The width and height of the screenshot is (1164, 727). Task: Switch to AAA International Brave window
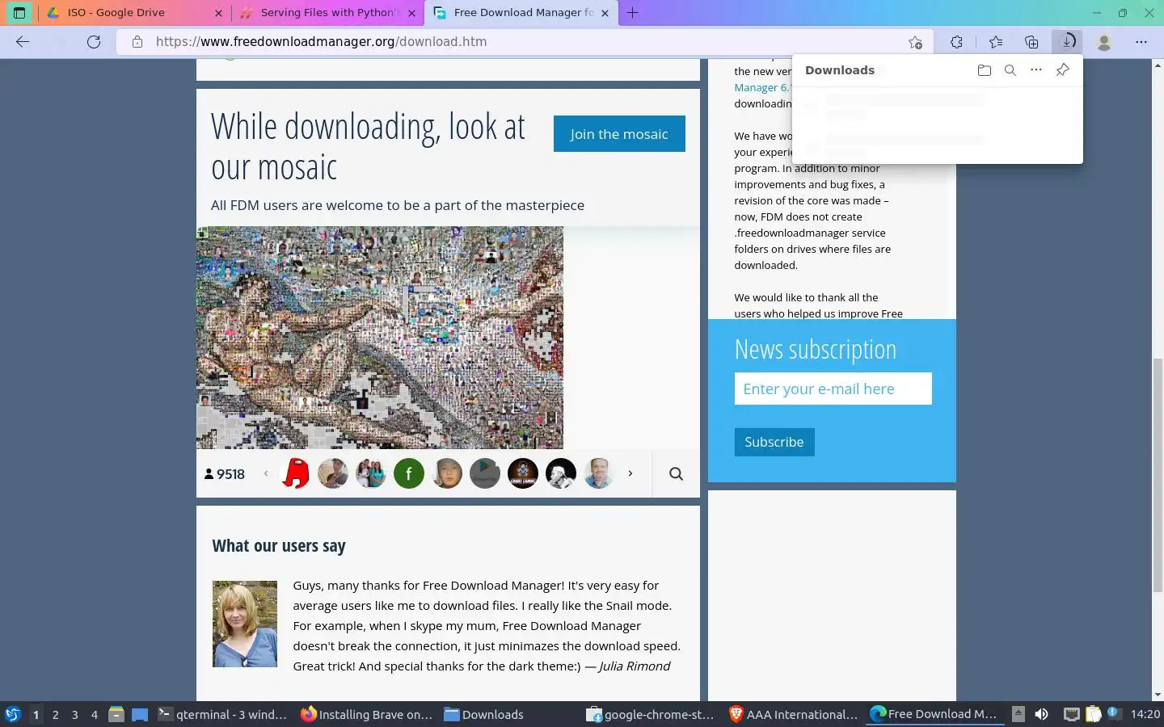[x=794, y=714]
